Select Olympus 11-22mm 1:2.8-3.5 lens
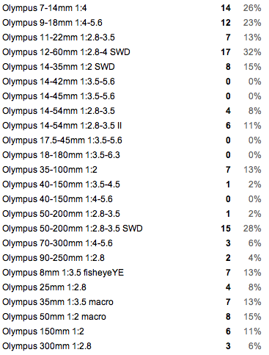The width and height of the screenshot is (269, 355). [x=59, y=37]
